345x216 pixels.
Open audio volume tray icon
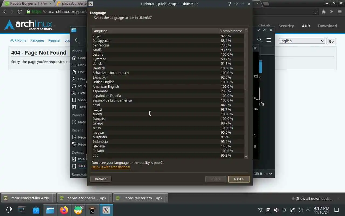tap(277, 210)
